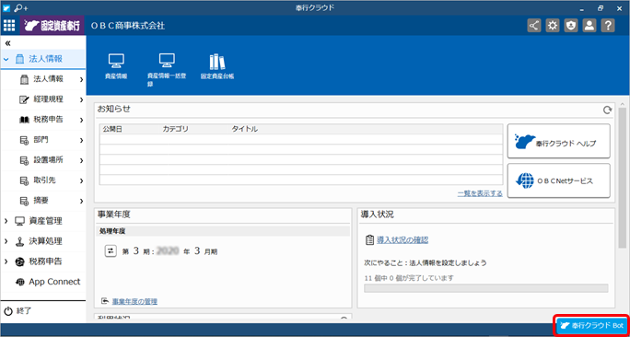Open the help question mark icon
The image size is (630, 337).
(608, 26)
